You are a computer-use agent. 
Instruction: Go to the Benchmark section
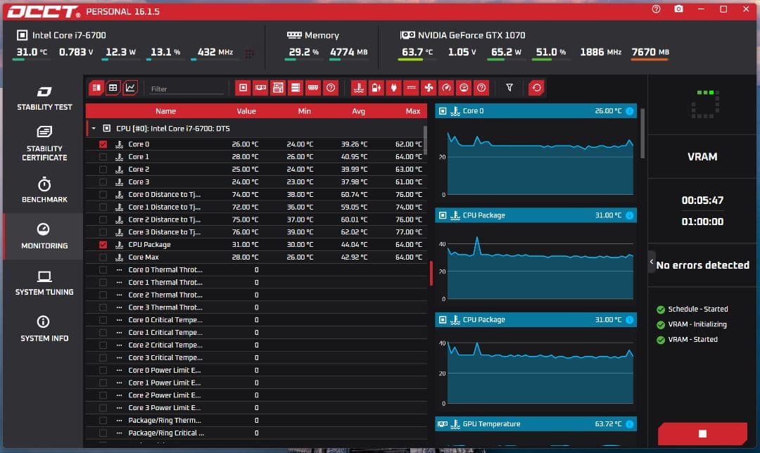(x=44, y=190)
